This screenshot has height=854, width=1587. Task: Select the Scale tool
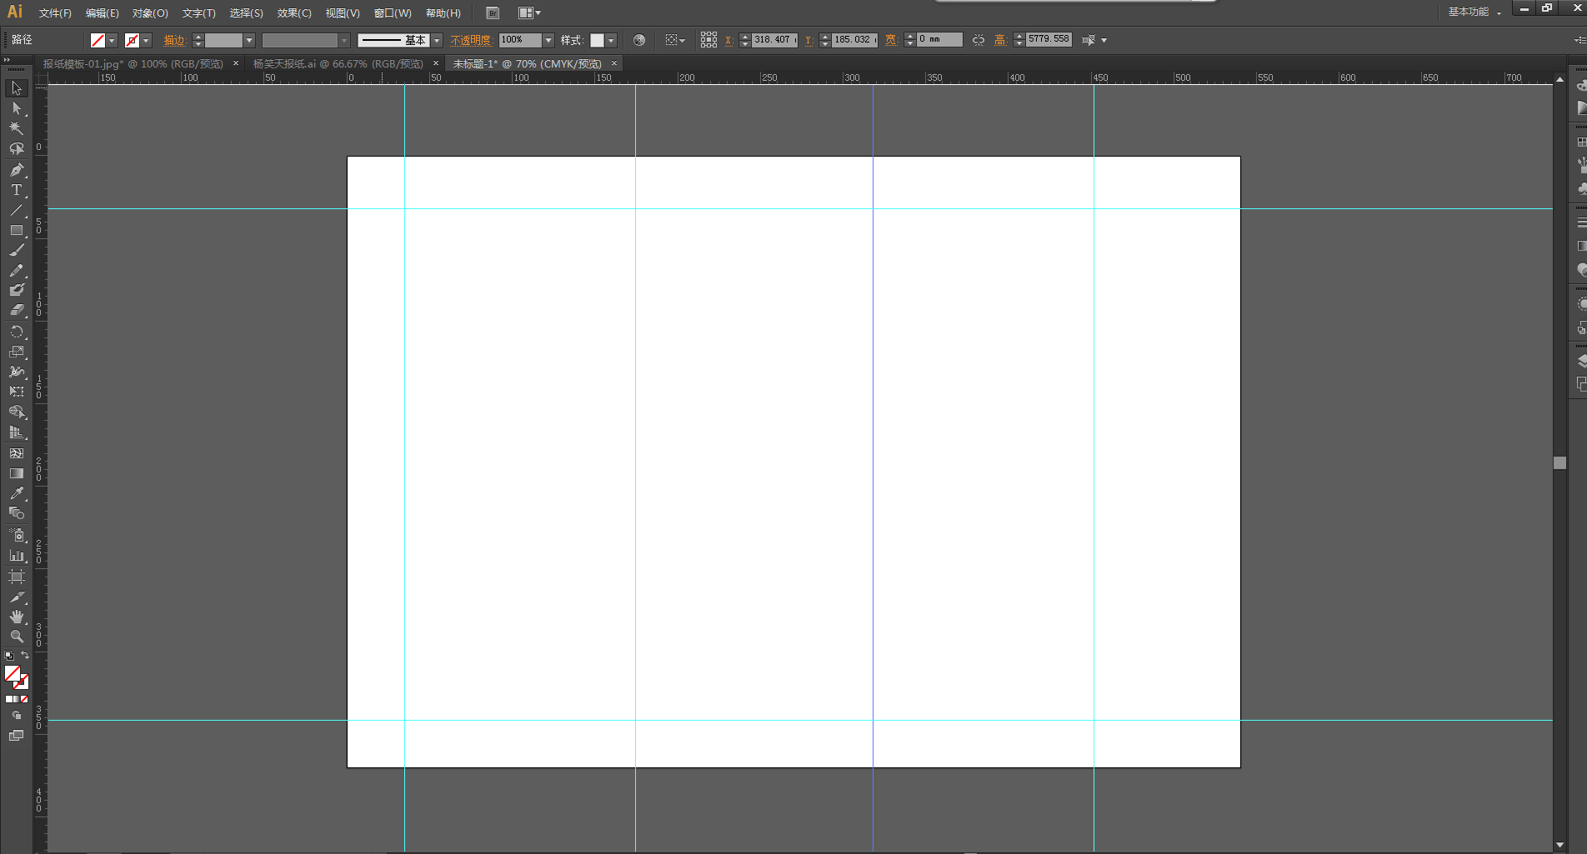pos(17,352)
